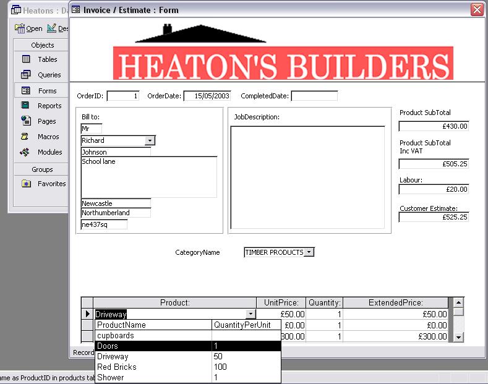Image resolution: width=488 pixels, height=384 pixels.
Task: Click the city field containing Newcastle
Action: tap(116, 203)
